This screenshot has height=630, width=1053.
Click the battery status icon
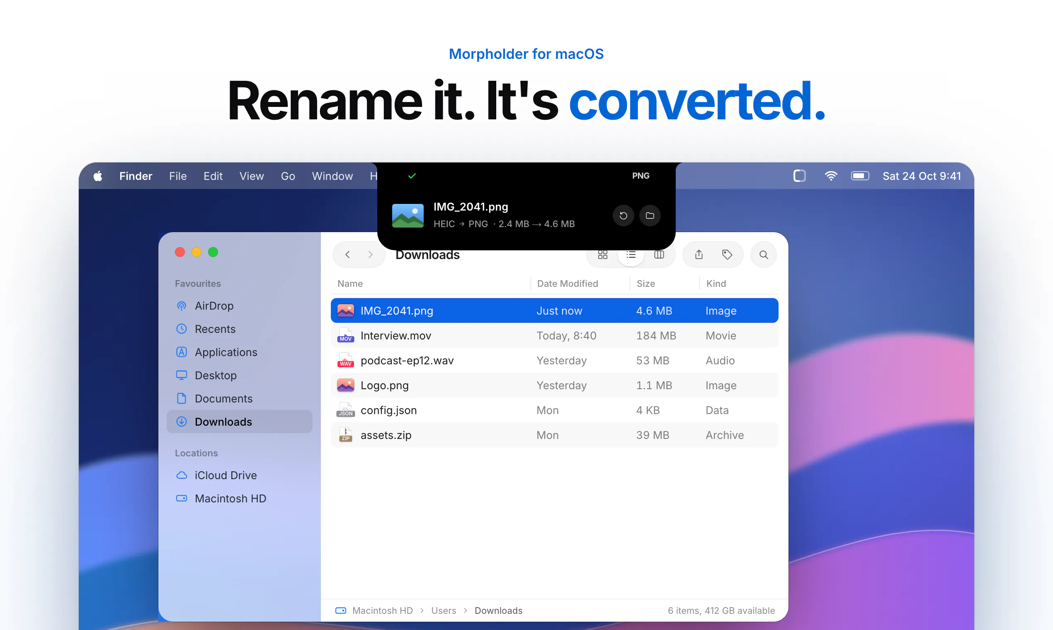pyautogui.click(x=860, y=176)
